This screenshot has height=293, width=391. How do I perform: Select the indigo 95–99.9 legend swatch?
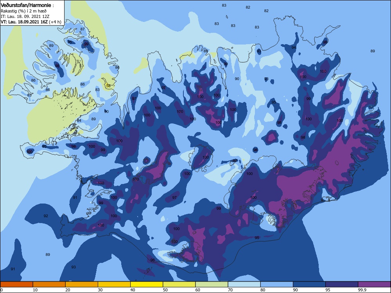(342, 284)
